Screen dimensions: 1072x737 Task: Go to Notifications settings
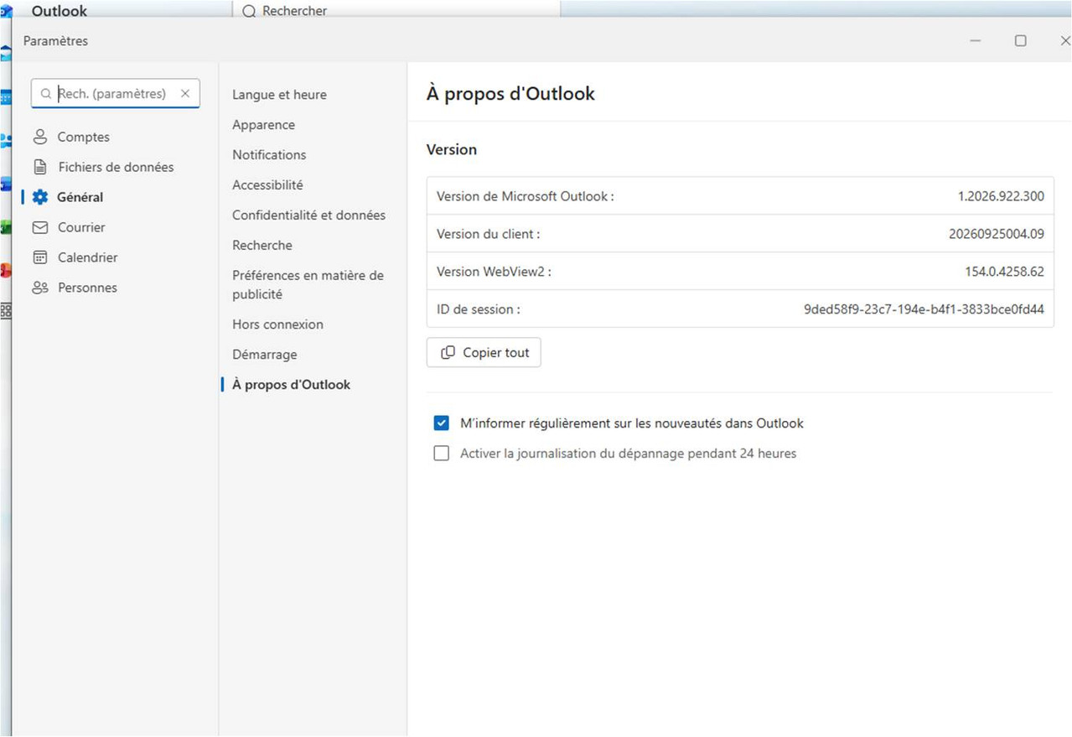[269, 155]
